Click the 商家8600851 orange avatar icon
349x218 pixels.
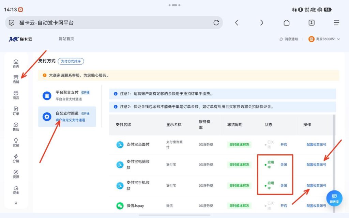point(311,39)
